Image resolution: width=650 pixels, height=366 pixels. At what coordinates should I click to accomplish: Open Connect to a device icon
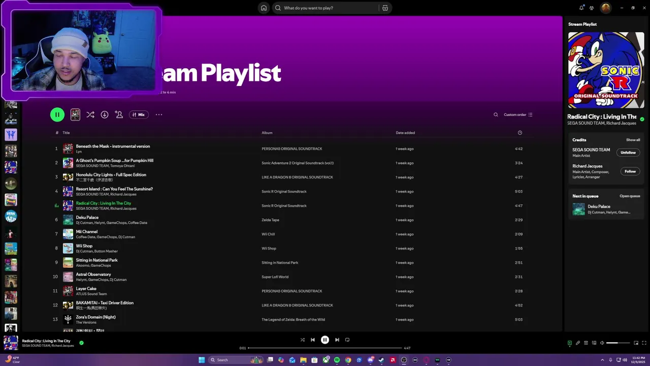594,343
